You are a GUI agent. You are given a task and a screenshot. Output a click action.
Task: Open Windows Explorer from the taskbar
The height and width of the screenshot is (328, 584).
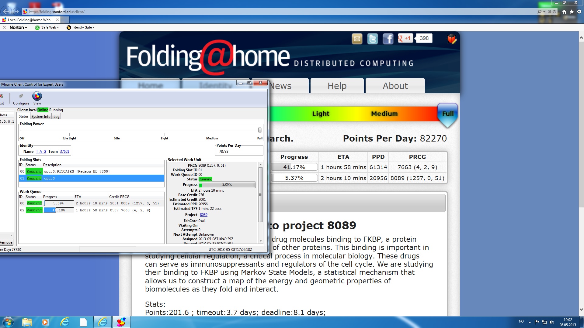pyautogui.click(x=27, y=322)
